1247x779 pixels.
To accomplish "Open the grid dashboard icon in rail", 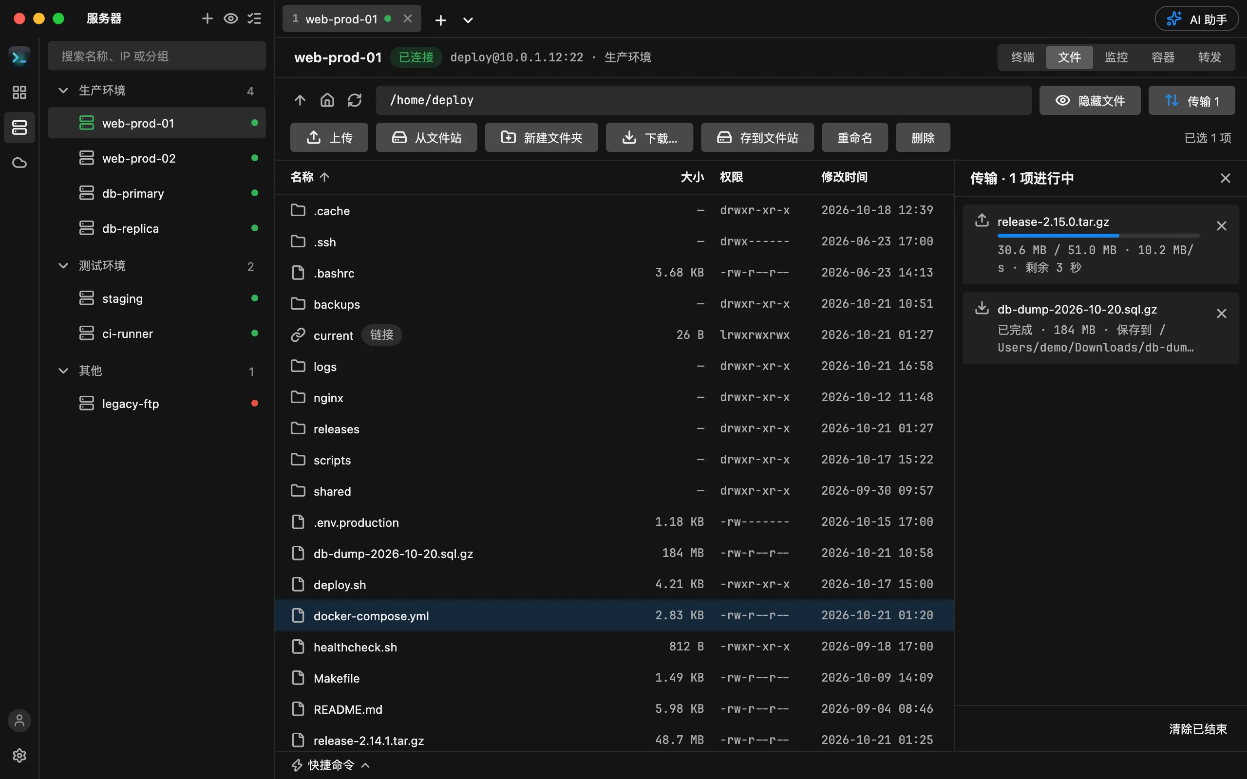I will click(x=19, y=92).
